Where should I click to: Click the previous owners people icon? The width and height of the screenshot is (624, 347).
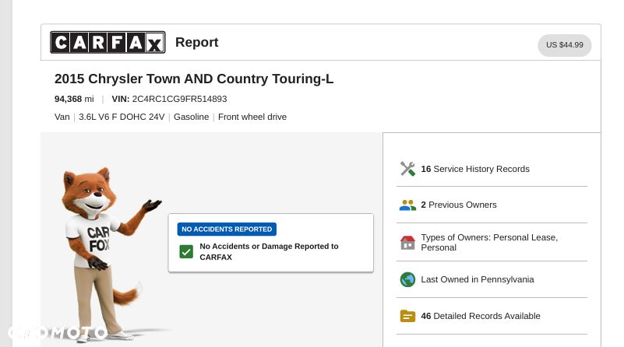click(407, 205)
